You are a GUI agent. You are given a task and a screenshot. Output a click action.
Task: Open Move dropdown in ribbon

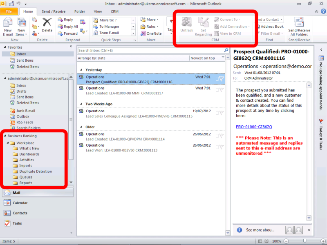tap(150, 19)
